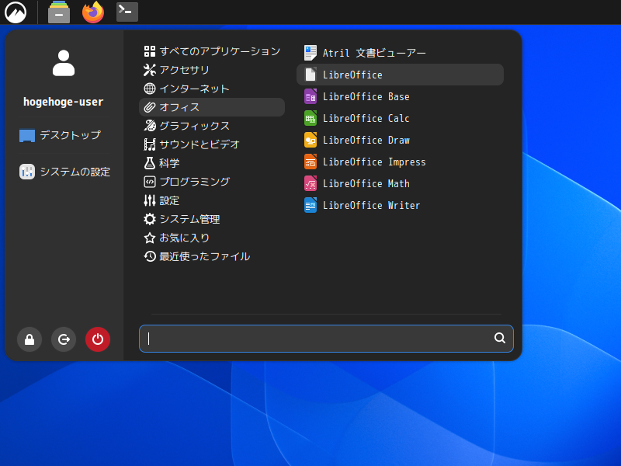Log out using the exit arrow button

[64, 339]
